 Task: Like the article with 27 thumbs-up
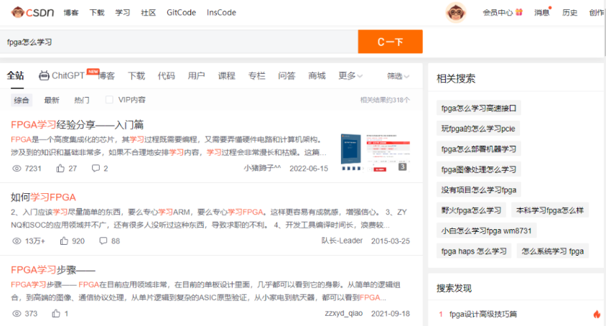pyautogui.click(x=60, y=168)
